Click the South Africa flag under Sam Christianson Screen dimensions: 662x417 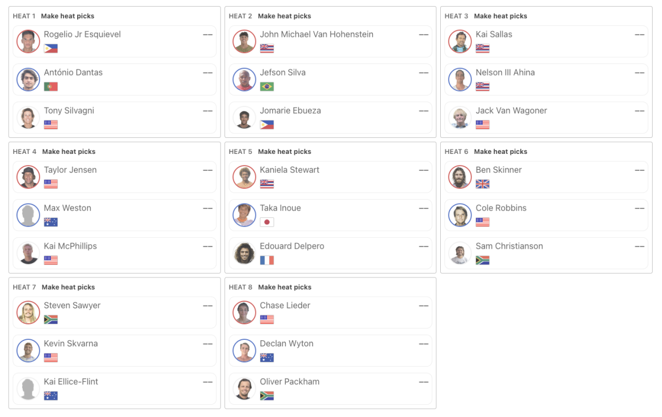(483, 260)
